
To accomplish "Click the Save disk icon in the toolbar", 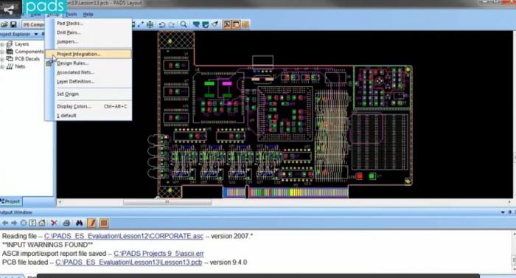I will coord(13,24).
